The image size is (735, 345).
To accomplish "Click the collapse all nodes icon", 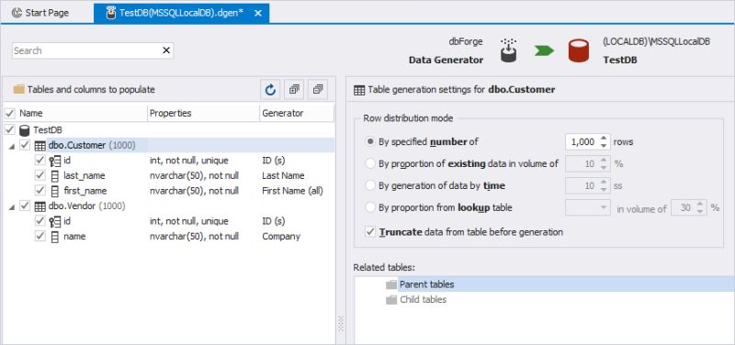I will 318,89.
